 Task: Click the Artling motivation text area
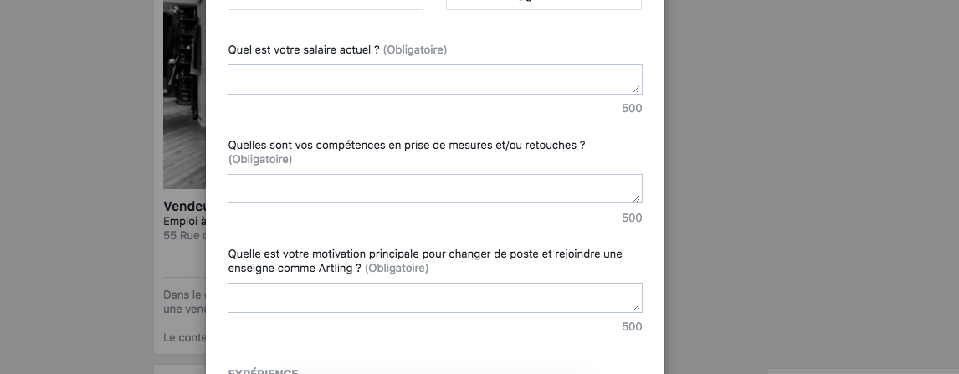[435, 298]
